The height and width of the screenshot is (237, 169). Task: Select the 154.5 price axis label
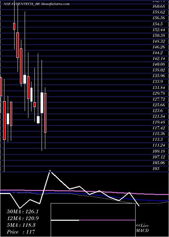click(158, 24)
